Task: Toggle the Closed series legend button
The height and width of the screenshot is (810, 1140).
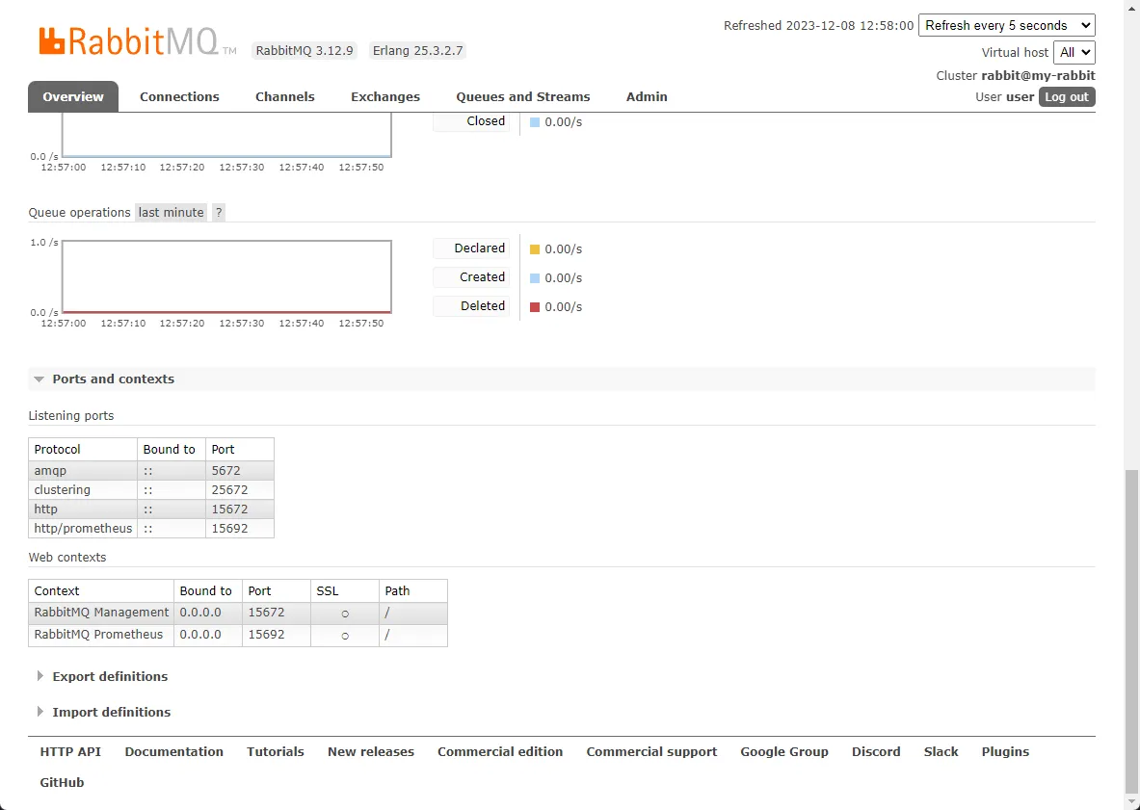Action: point(471,121)
